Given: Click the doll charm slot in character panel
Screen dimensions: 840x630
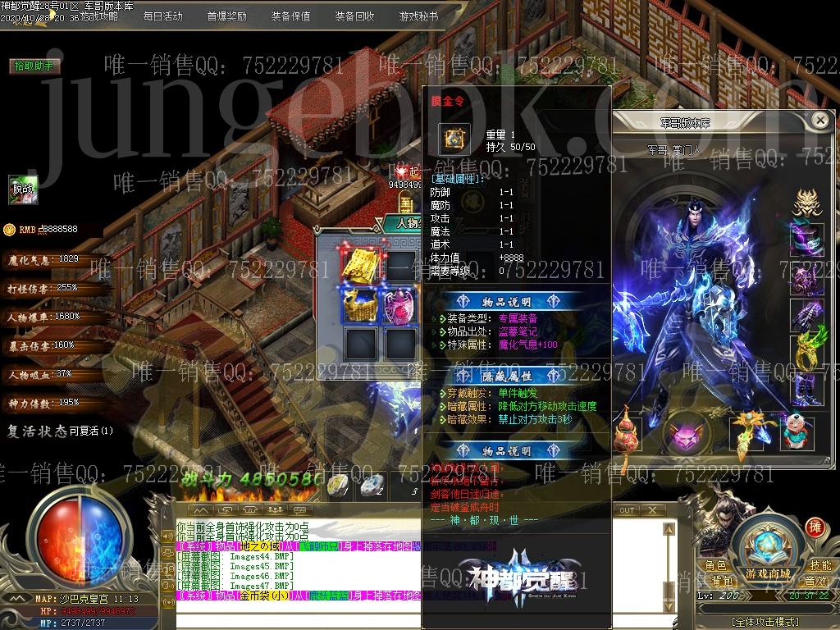Looking at the screenshot, I should tap(794, 432).
